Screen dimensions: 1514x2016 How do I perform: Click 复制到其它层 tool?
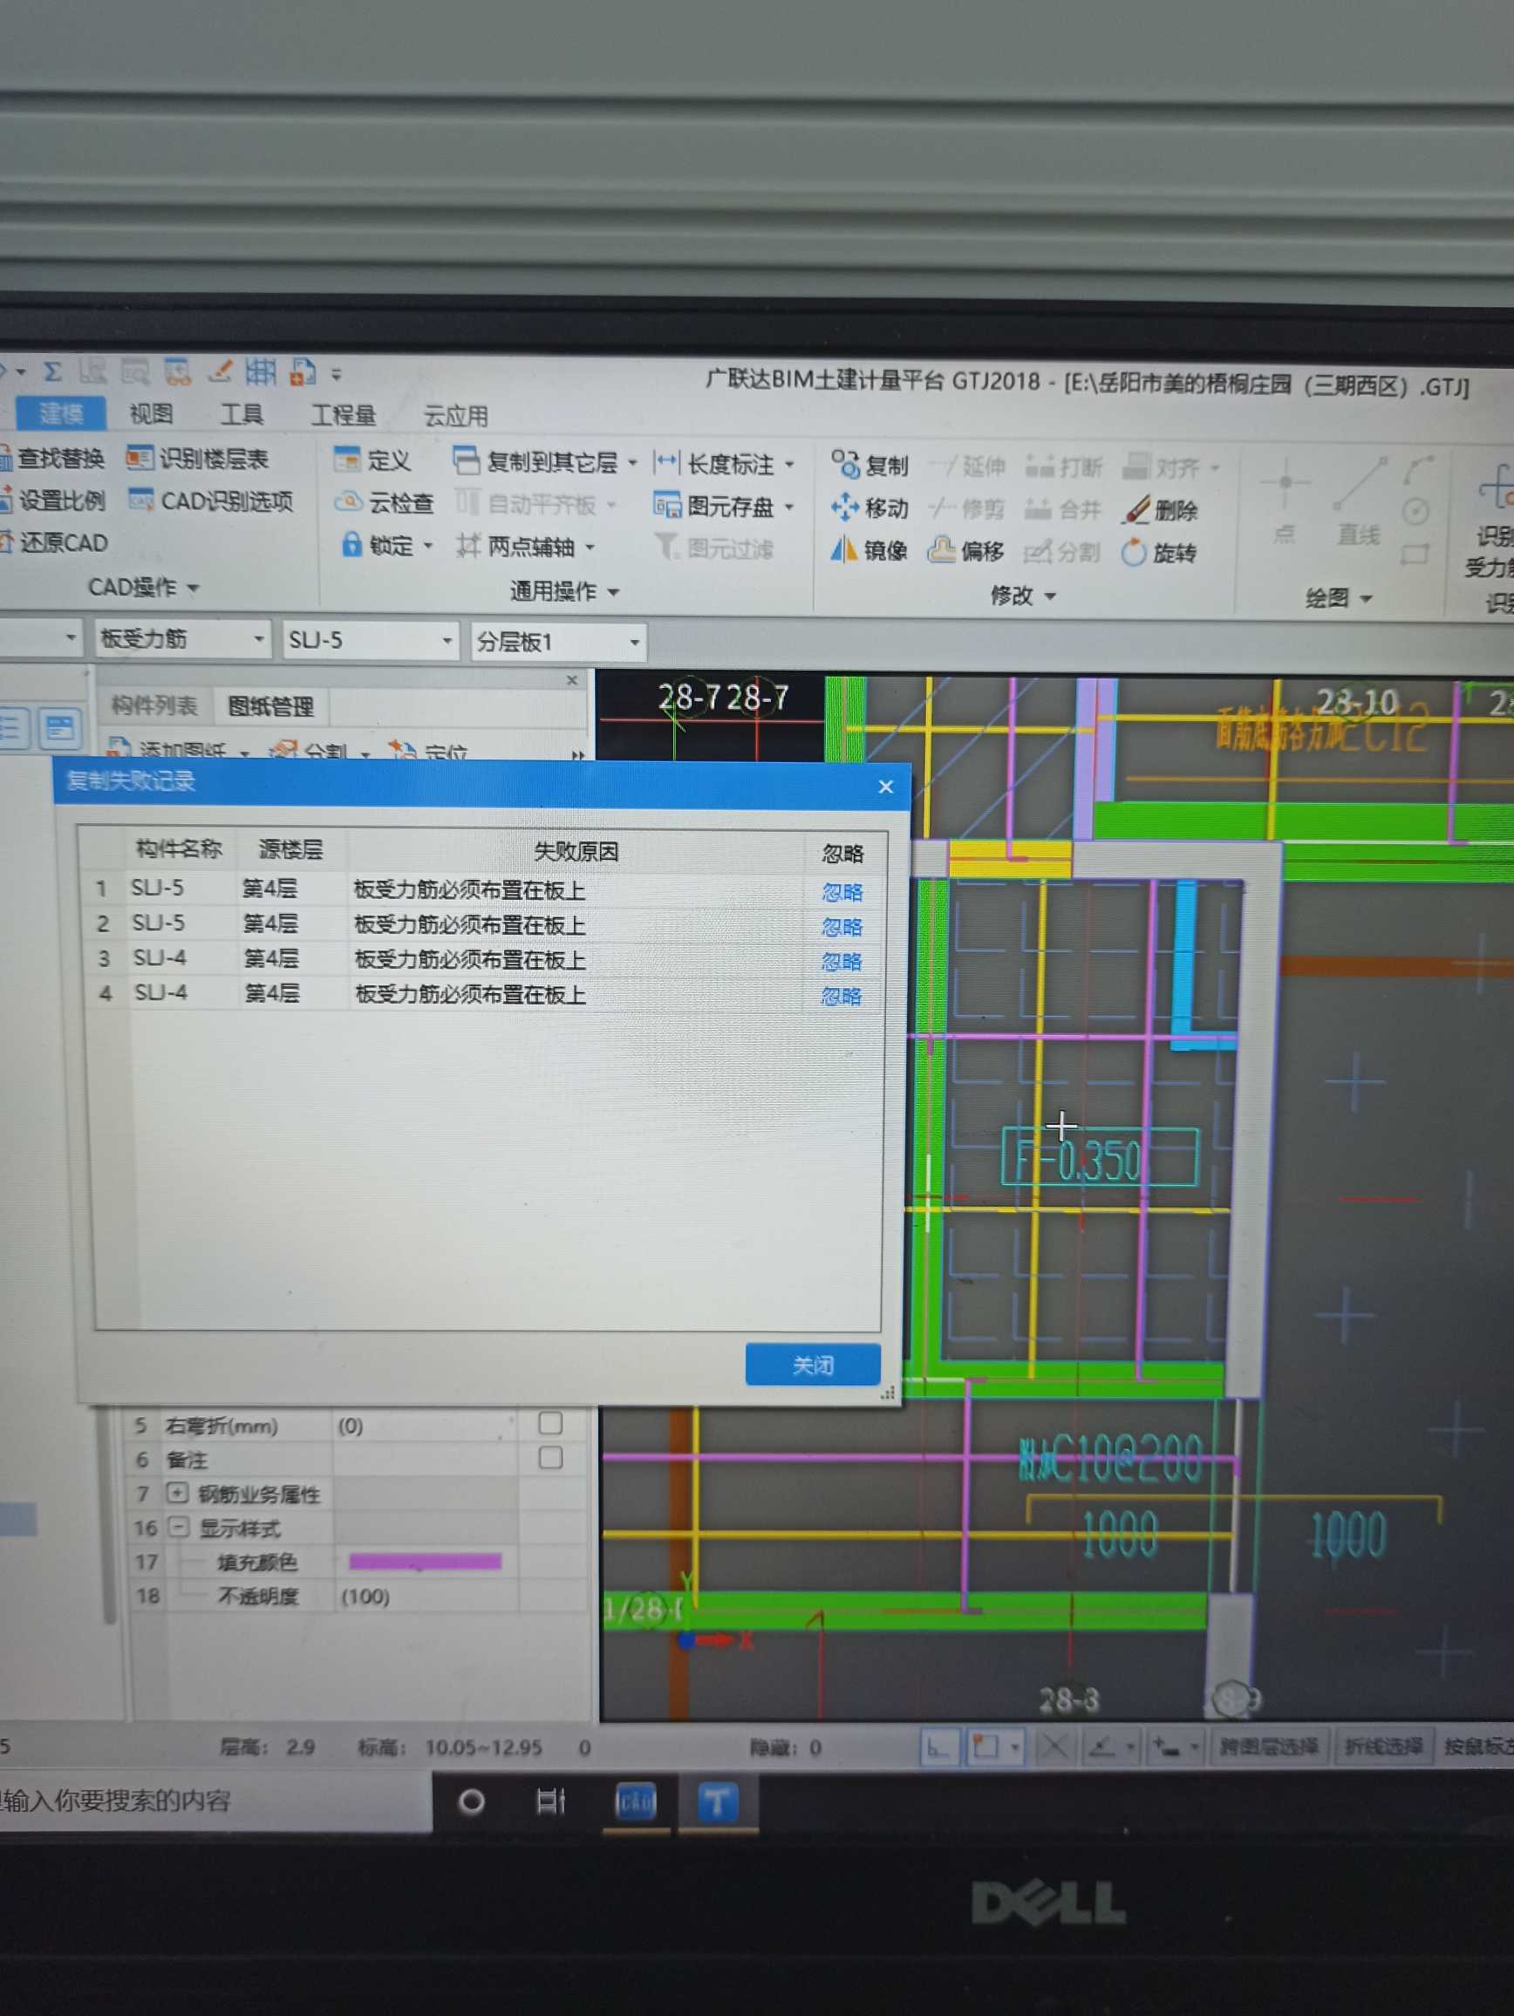544,462
